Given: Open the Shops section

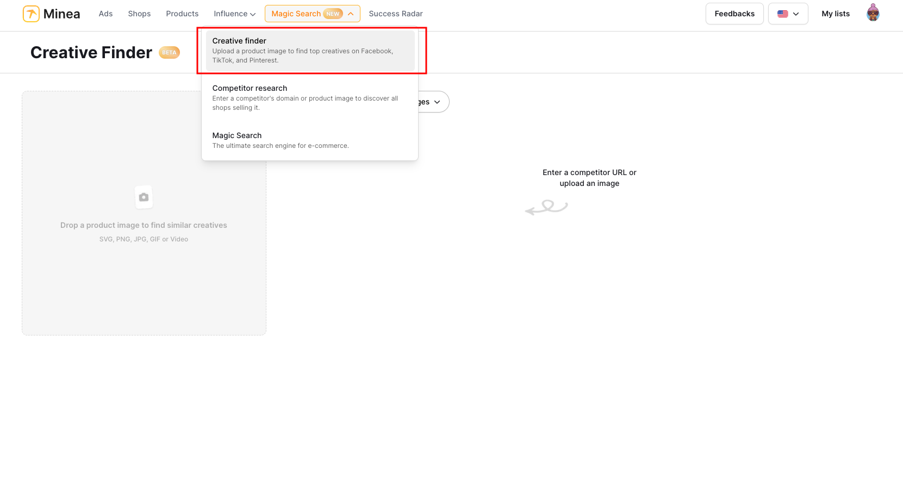Looking at the screenshot, I should pos(139,14).
